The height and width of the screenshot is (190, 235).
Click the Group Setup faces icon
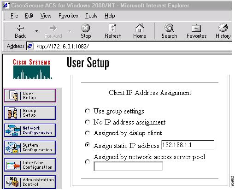click(12, 113)
